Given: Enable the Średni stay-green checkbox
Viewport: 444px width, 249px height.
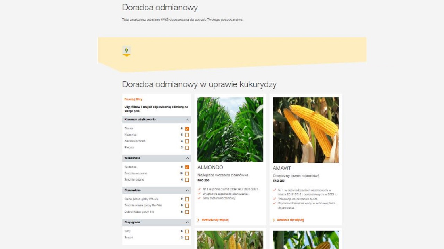Looking at the screenshot, I should [187, 238].
